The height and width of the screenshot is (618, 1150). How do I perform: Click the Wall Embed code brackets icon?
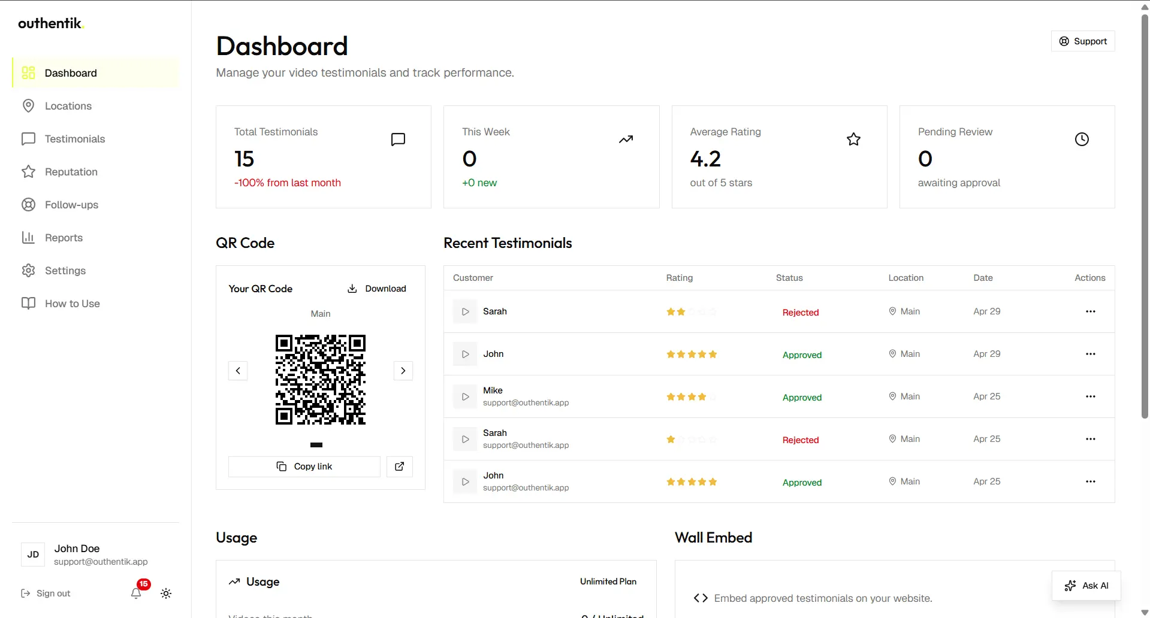click(x=701, y=598)
